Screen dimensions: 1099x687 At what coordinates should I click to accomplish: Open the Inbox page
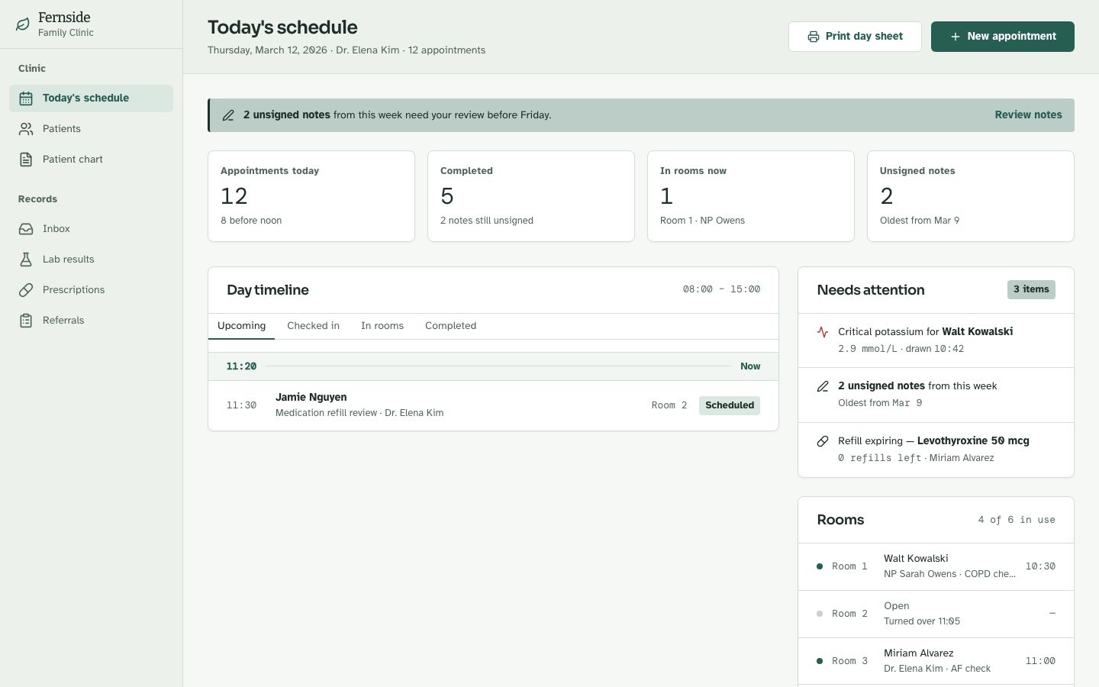click(92, 229)
